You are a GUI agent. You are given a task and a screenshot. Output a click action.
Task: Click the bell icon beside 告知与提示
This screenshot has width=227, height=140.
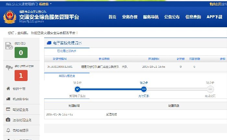pyautogui.click(x=8, y=130)
